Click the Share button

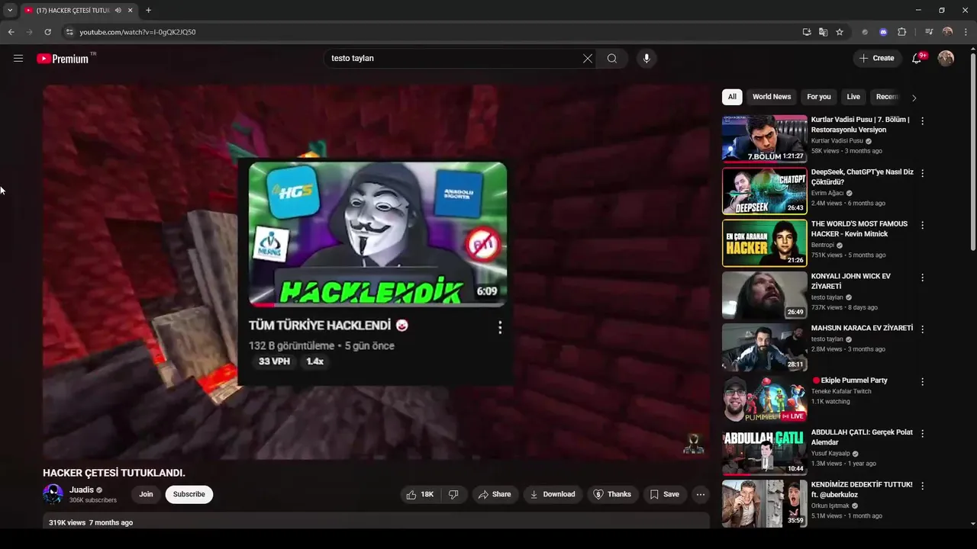[495, 494]
